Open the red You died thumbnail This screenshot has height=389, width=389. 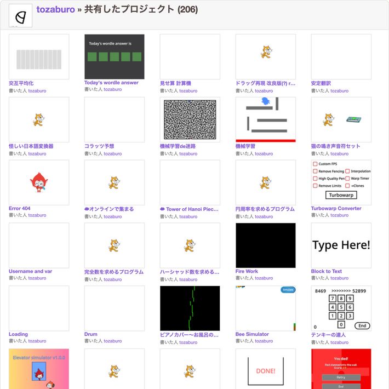(x=341, y=369)
